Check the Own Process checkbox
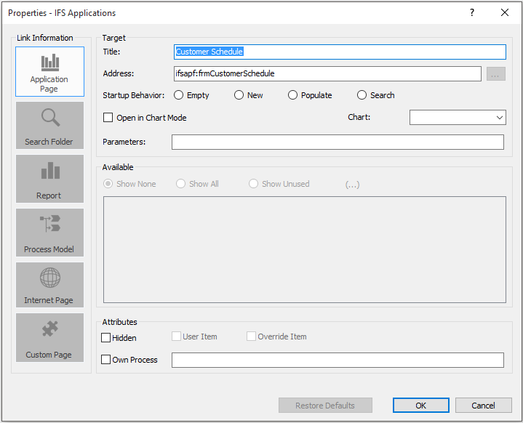 coord(106,360)
